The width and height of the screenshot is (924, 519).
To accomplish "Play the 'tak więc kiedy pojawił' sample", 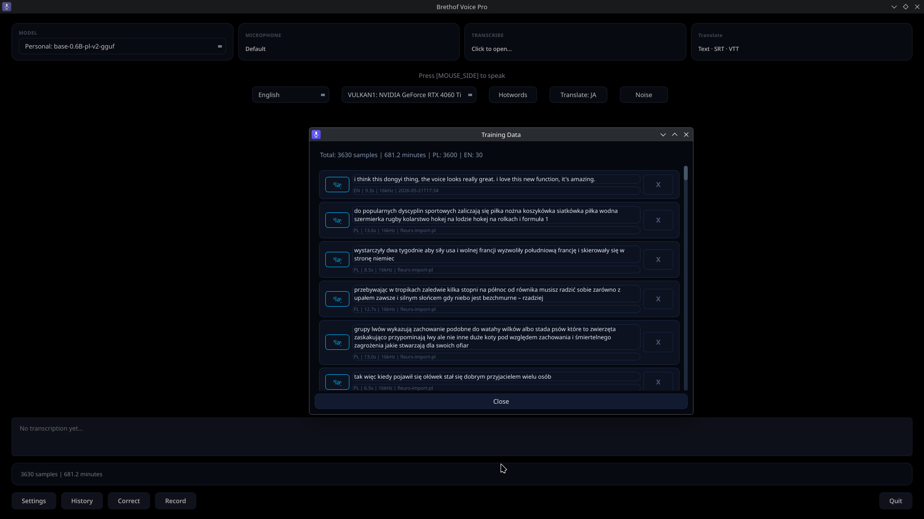I will pos(337,382).
